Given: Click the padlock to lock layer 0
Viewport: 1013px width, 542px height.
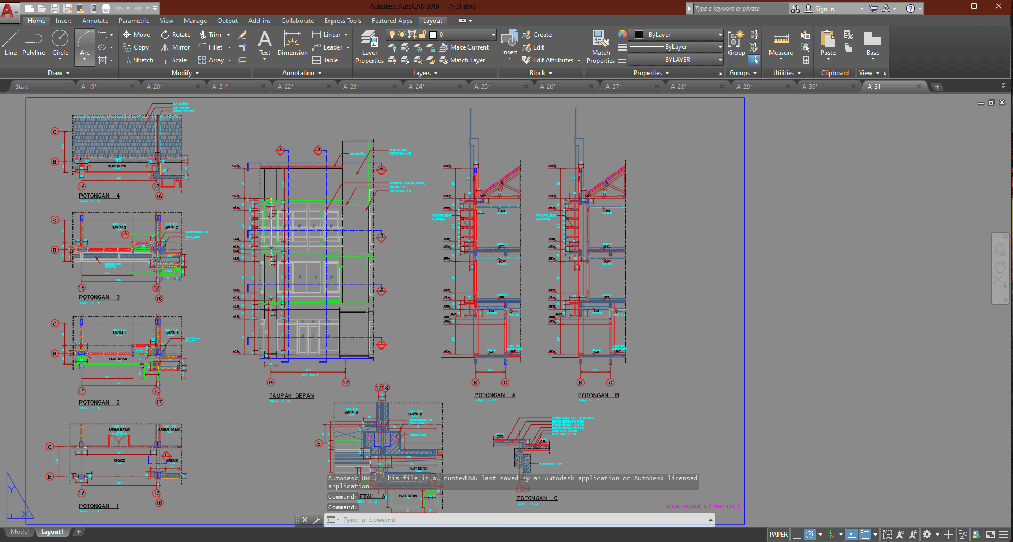Looking at the screenshot, I should click(x=422, y=34).
